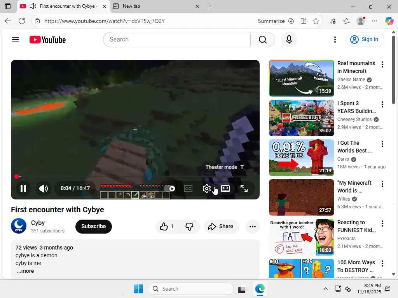Click Cheesey Studios channel name
The width and height of the screenshot is (398, 298).
(354, 120)
